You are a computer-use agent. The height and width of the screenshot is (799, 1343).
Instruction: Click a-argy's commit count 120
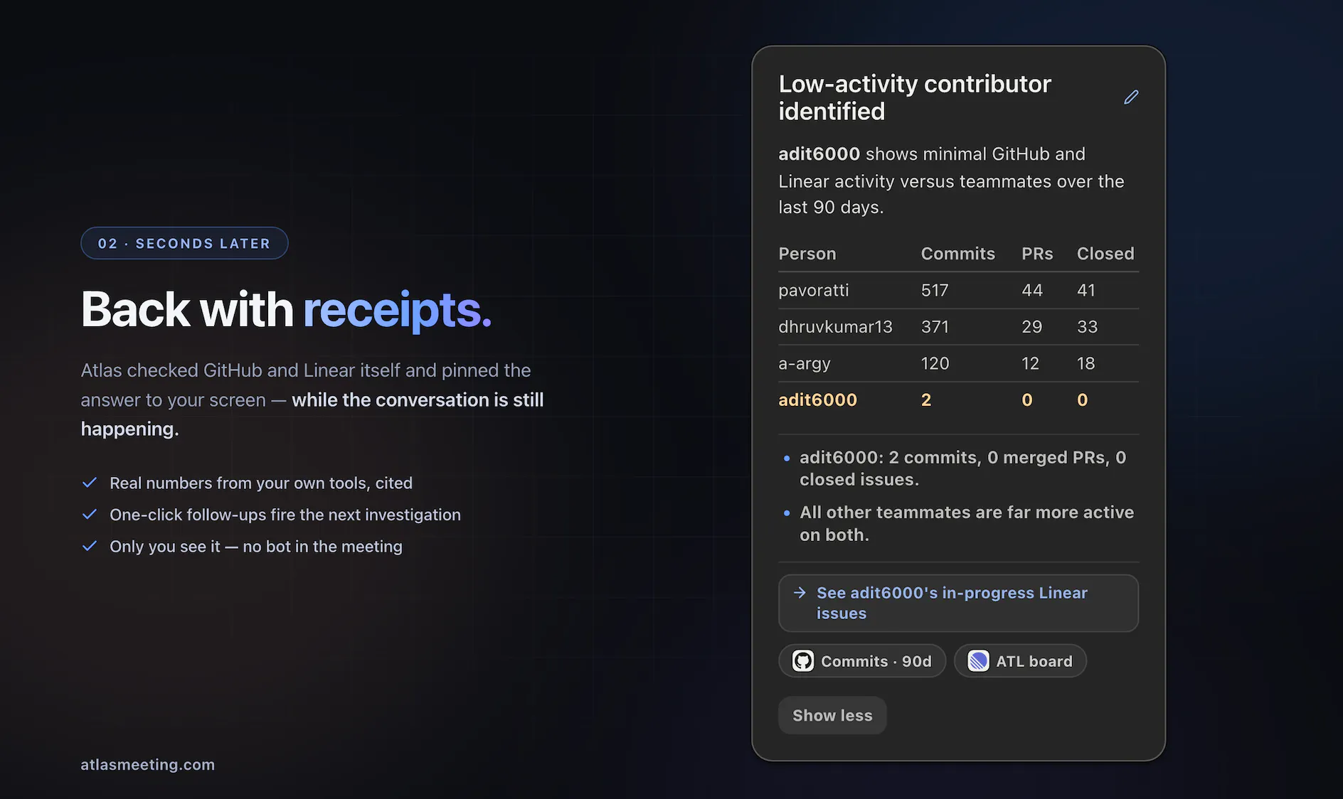click(935, 363)
